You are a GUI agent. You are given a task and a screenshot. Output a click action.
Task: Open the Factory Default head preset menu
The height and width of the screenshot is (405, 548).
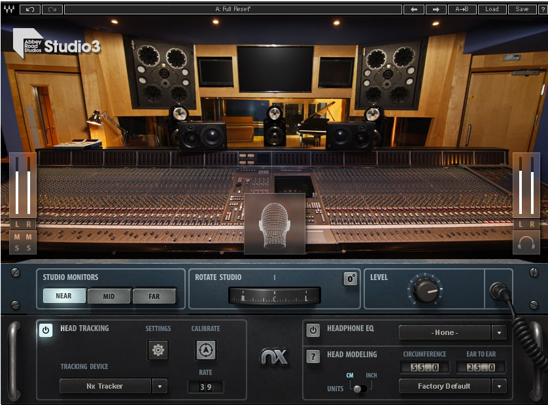click(445, 386)
